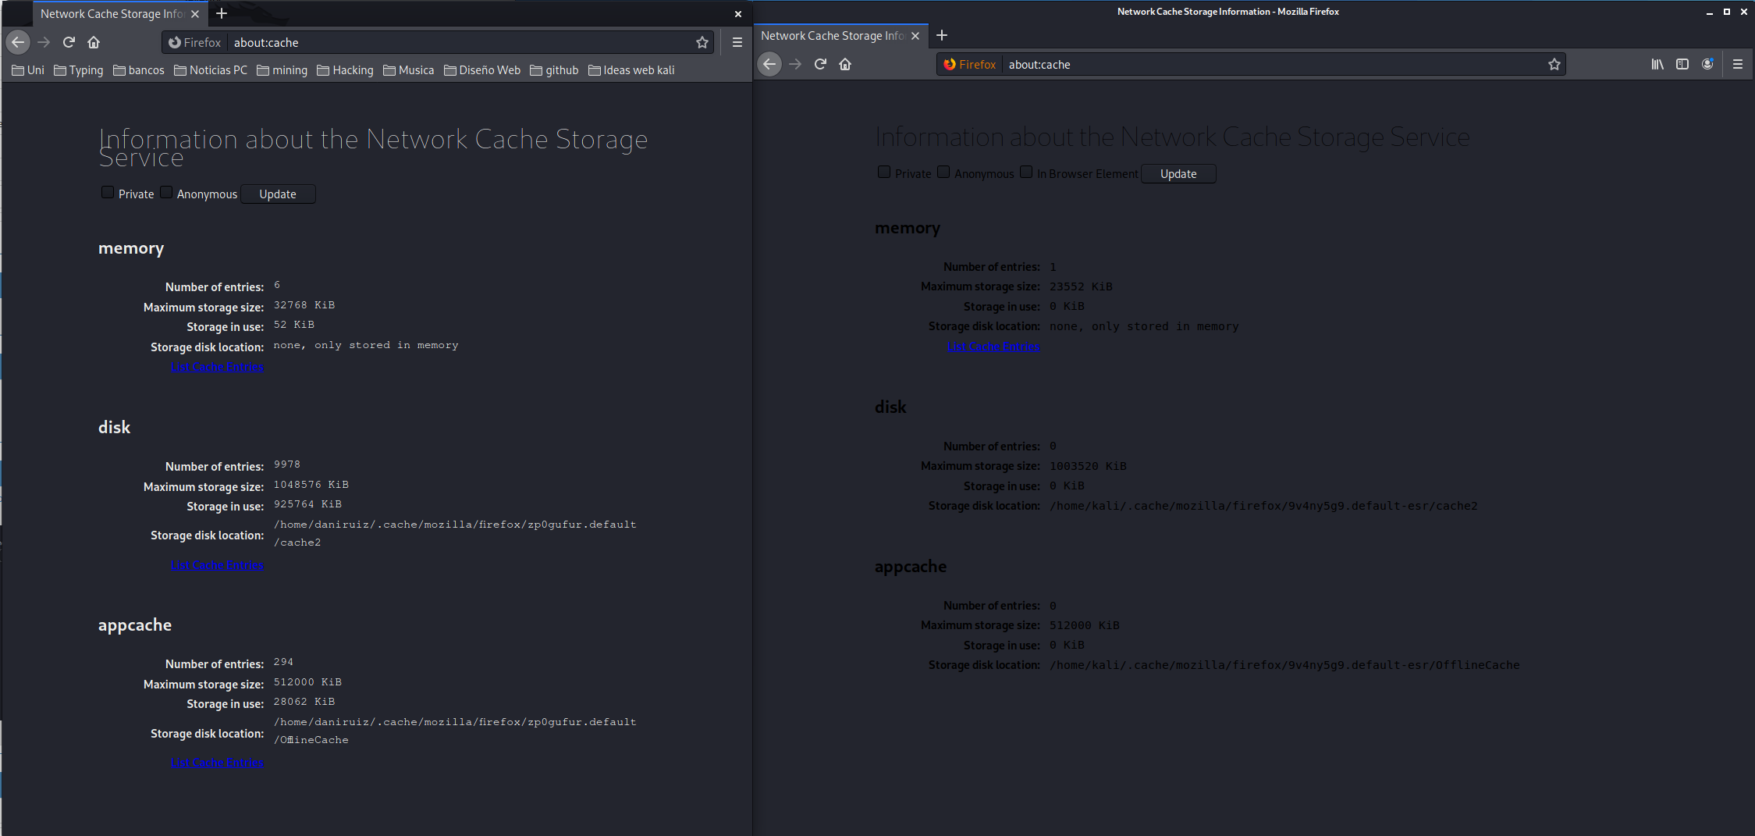Open the Hacking bookmarks folder
Screen dimensions: 1755x836
345,70
